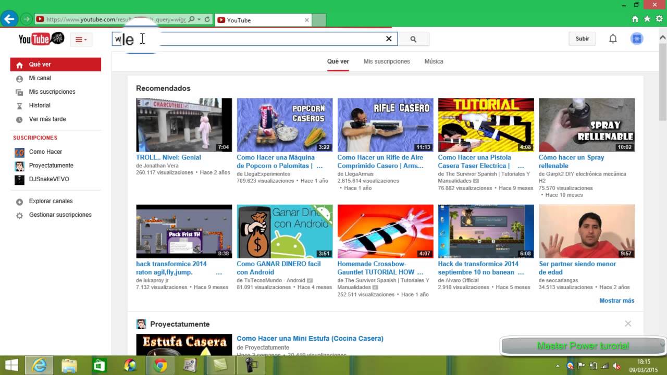667x375 pixels.
Task: Click the browser favorites star icon
Action: (x=647, y=19)
